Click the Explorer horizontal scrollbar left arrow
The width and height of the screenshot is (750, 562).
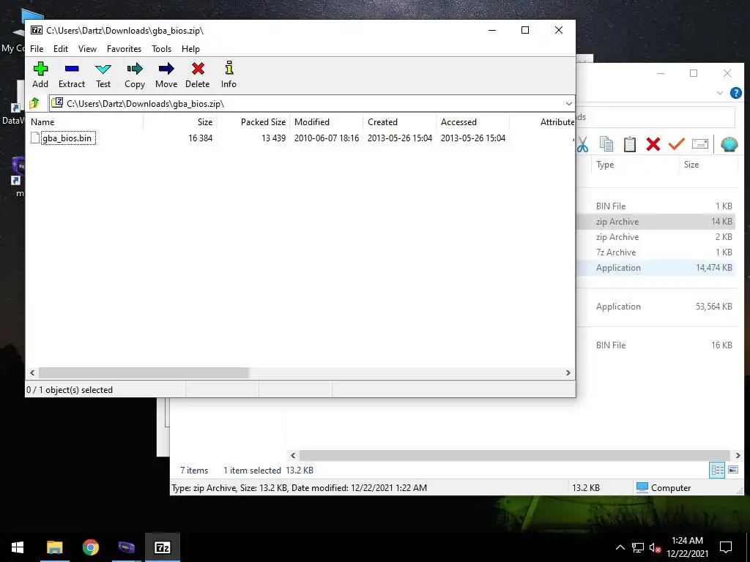click(293, 455)
